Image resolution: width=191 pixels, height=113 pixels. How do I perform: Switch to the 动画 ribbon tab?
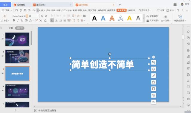pyautogui.click(x=58, y=10)
